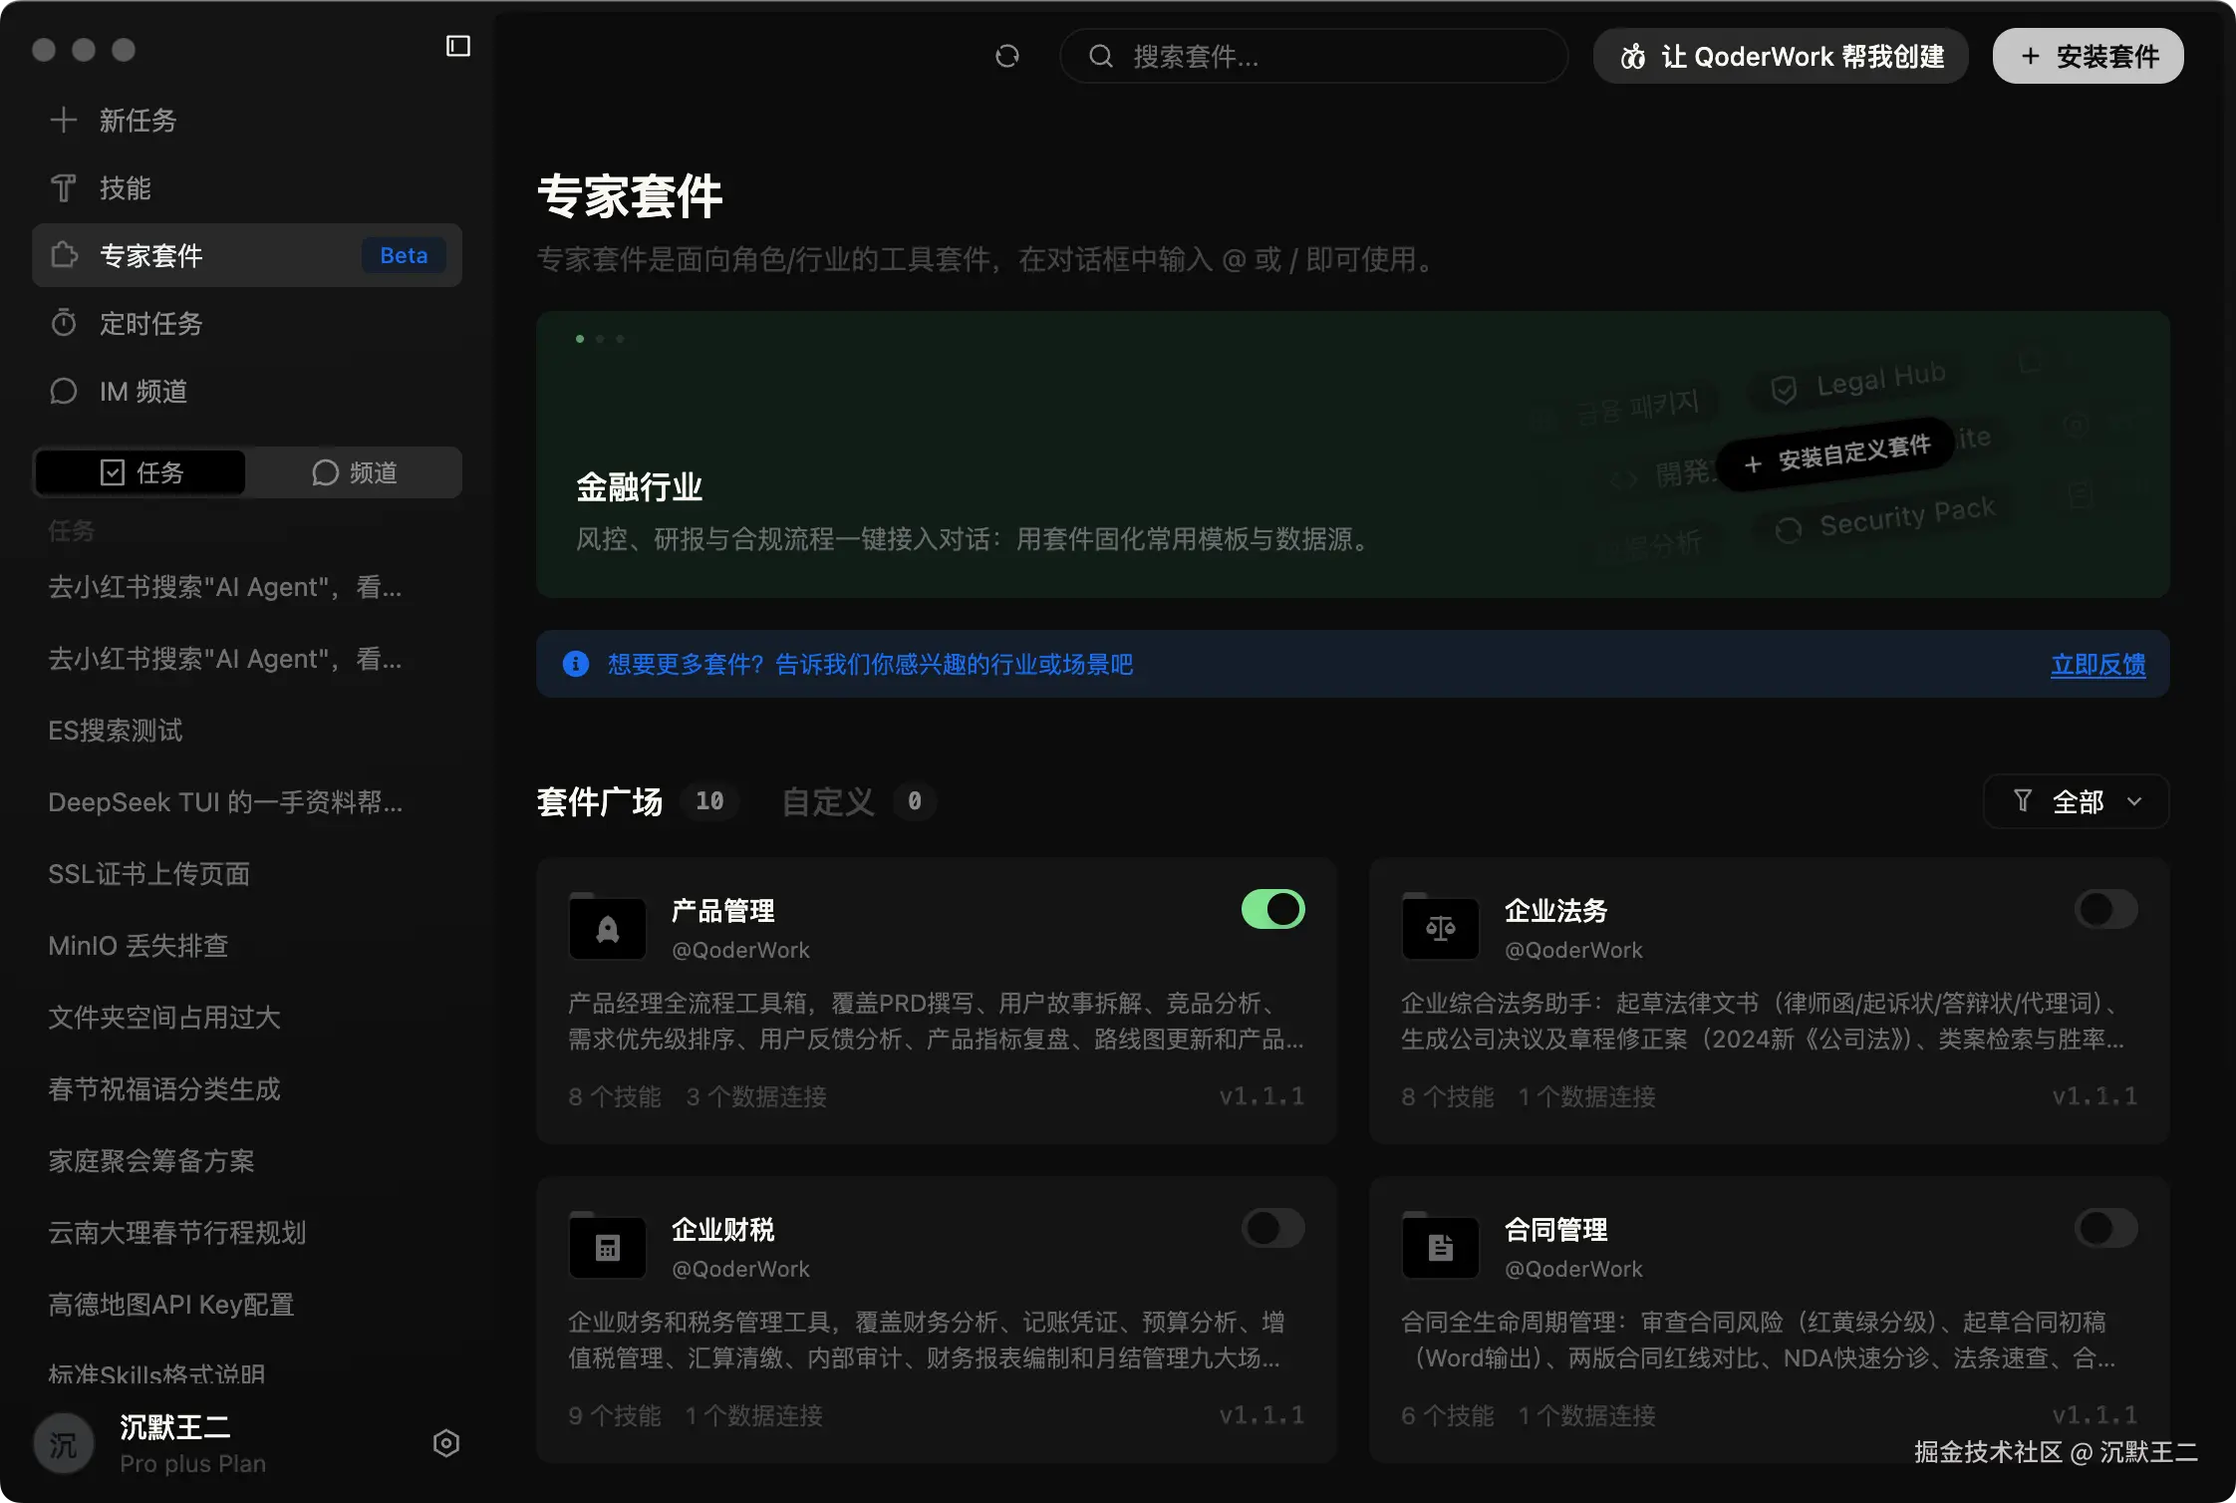Open IM 频道 in the sidebar
Screen dimensions: 2236x1503
[x=247, y=391]
